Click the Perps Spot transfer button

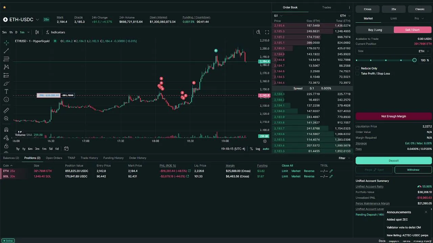click(x=374, y=170)
